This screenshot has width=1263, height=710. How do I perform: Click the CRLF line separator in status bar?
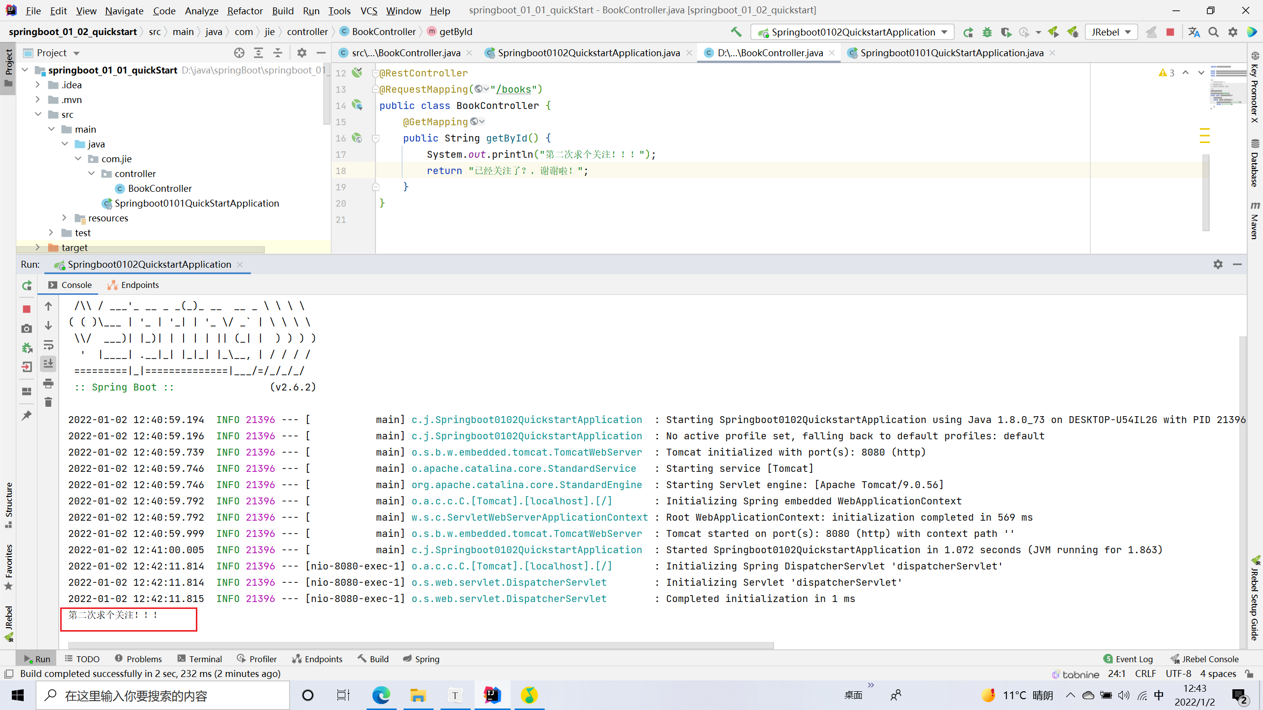[x=1145, y=674]
